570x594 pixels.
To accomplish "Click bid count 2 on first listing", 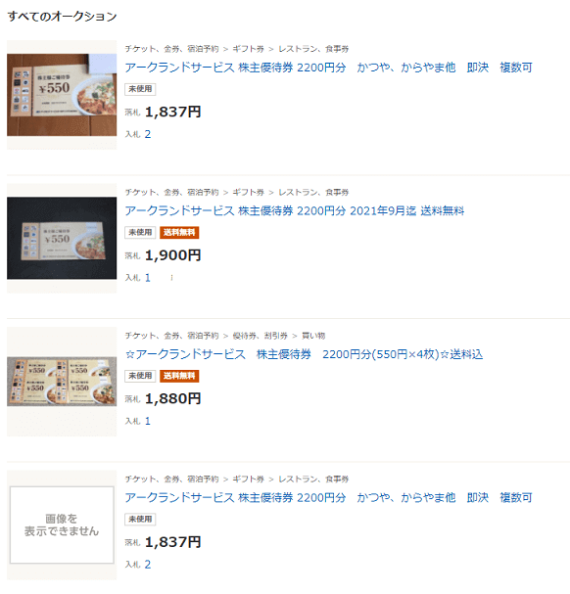I will (148, 134).
